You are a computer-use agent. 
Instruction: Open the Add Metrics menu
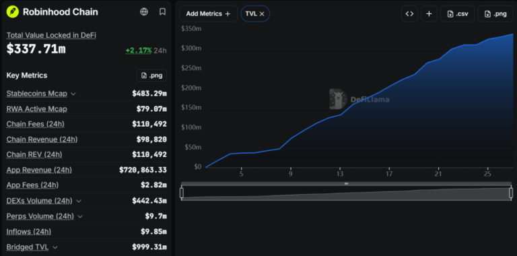[x=209, y=14]
